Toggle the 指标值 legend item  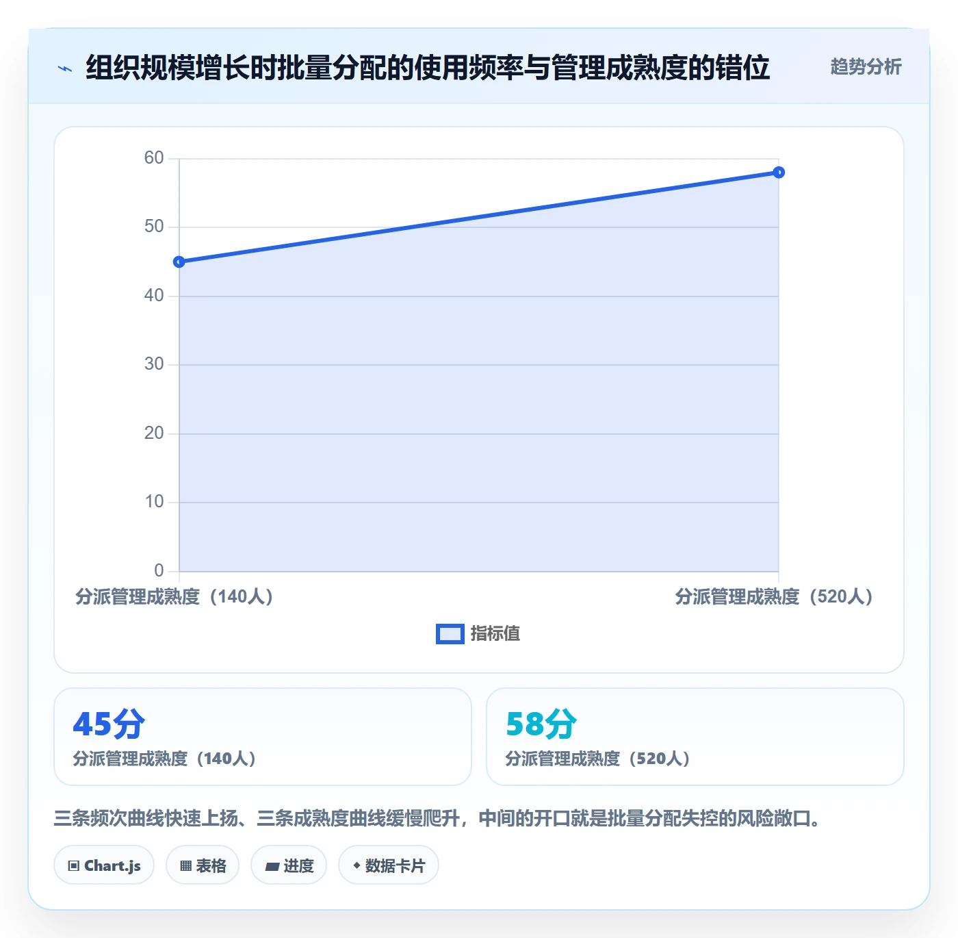click(x=478, y=634)
